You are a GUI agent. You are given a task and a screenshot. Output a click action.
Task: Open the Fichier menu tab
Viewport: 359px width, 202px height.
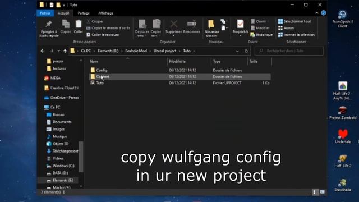45,13
